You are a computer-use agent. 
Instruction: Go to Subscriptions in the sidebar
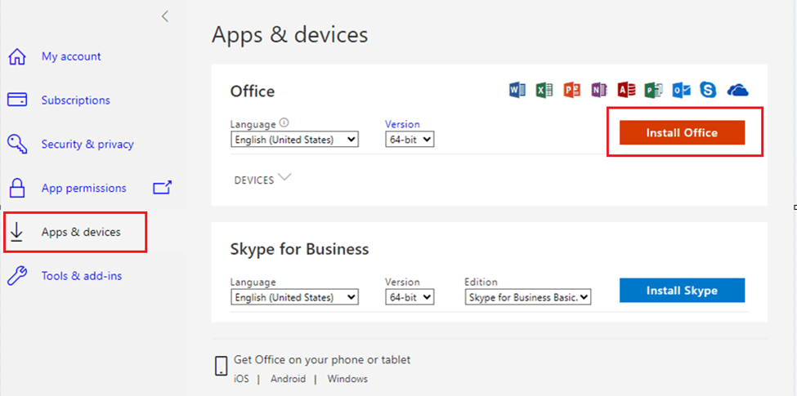pyautogui.click(x=76, y=100)
